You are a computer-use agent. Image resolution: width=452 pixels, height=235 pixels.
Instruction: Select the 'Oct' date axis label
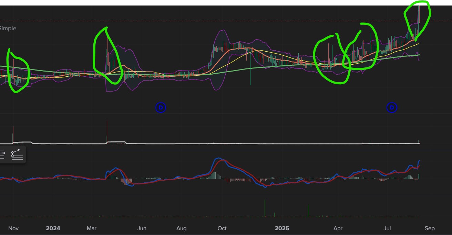pos(222,228)
